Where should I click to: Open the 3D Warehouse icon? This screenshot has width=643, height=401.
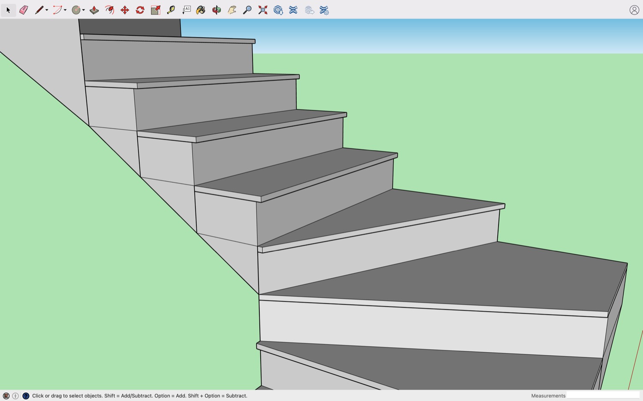278,10
